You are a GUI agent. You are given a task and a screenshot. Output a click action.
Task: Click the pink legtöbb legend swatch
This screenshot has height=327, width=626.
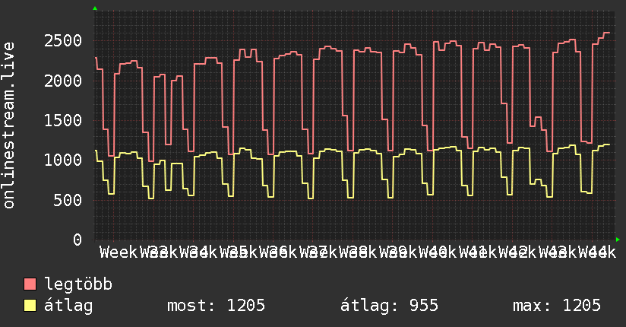click(30, 284)
